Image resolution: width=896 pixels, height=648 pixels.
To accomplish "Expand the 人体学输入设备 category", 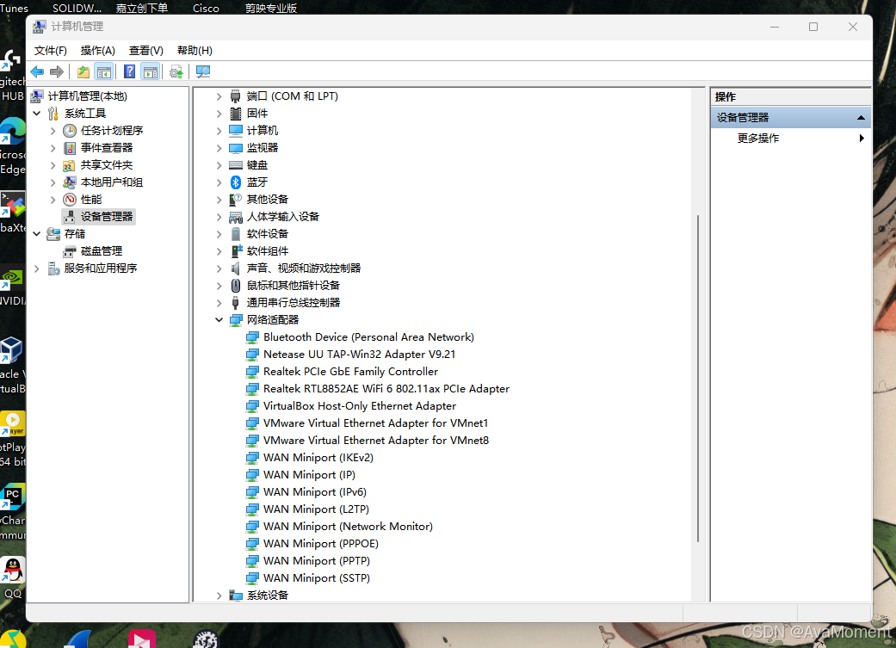I will [x=219, y=217].
